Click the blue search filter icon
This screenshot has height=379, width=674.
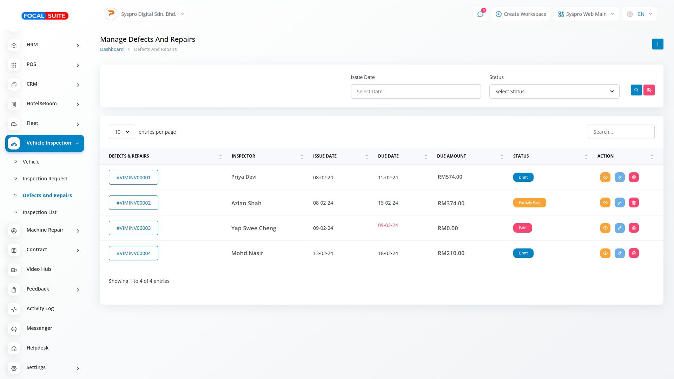[636, 90]
